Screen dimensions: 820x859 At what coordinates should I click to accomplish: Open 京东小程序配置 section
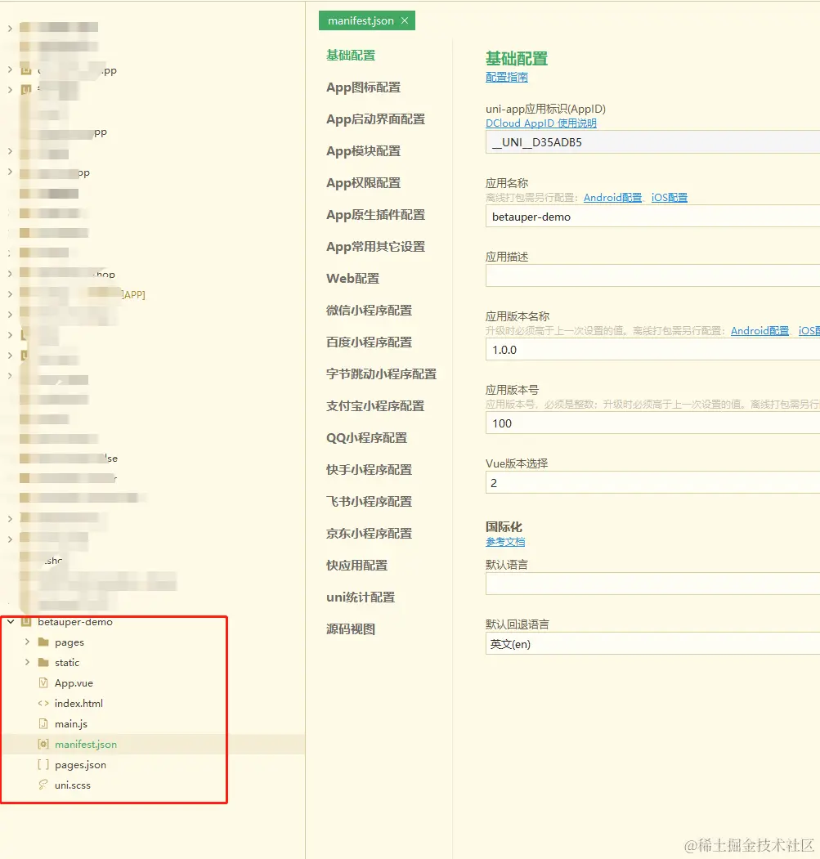pyautogui.click(x=369, y=533)
